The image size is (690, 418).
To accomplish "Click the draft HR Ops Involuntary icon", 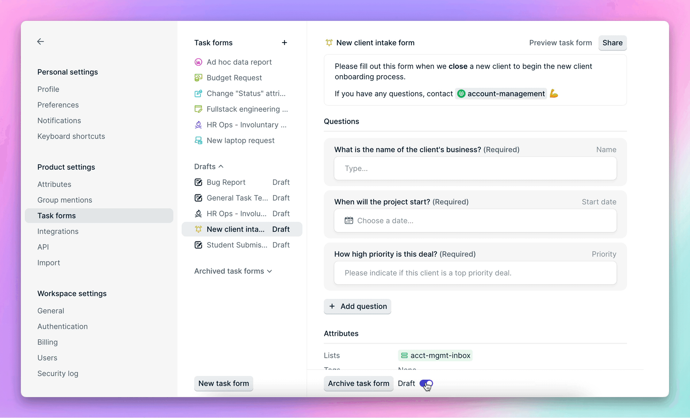I will [x=198, y=214].
